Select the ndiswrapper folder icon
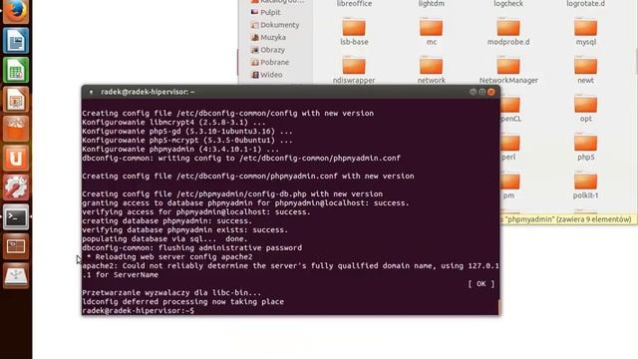The image size is (638, 359). pyautogui.click(x=354, y=66)
